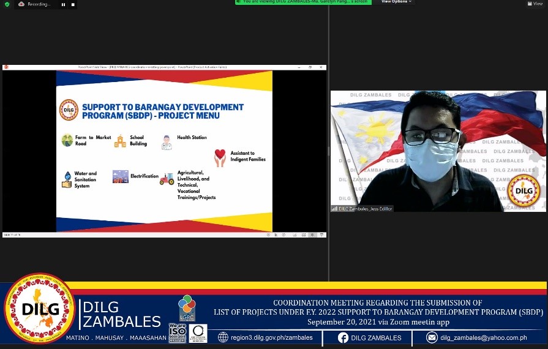The width and height of the screenshot is (548, 349).
Task: Click the 'DILG ZAMBALES' banner title
Action: point(122,315)
